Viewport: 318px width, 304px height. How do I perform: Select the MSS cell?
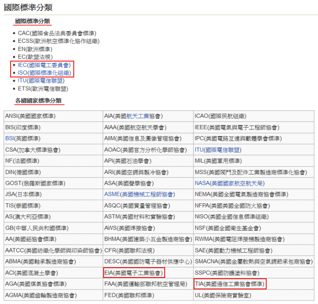click(254, 172)
